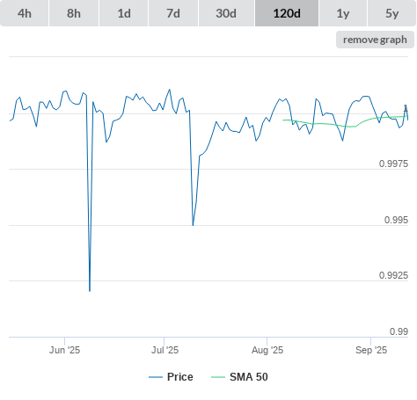Switch to the 8h time range

[x=74, y=13]
